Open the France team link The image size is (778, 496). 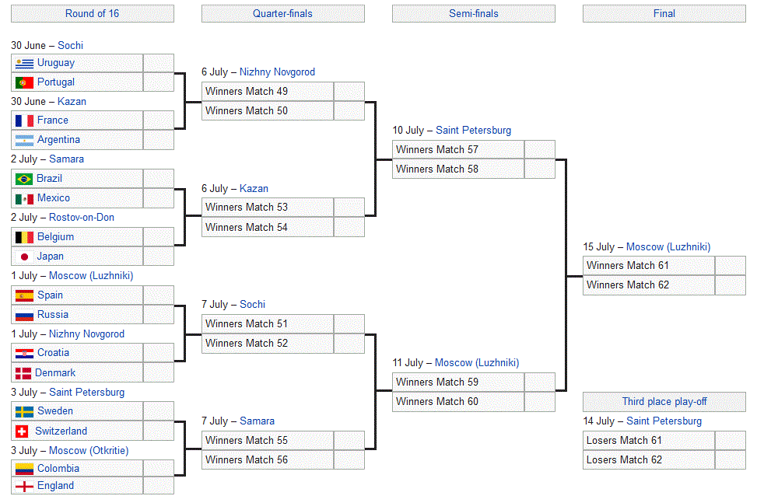click(53, 121)
